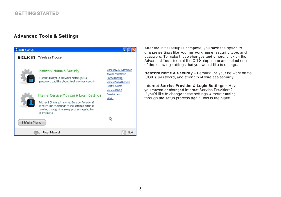
Task: Open Manage DDNS link
Action: click(x=114, y=90)
